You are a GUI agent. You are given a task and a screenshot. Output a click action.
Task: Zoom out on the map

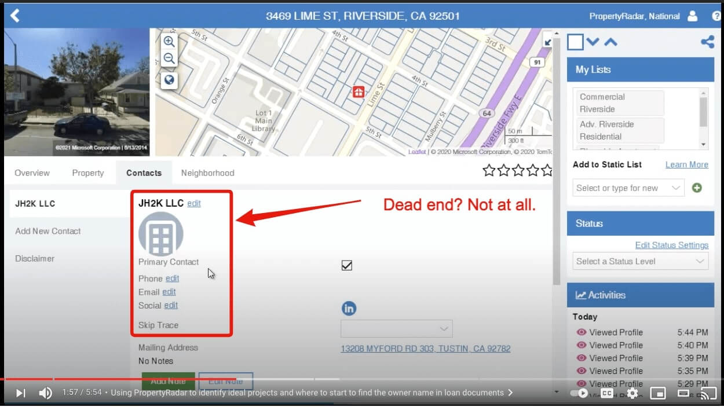pyautogui.click(x=169, y=58)
